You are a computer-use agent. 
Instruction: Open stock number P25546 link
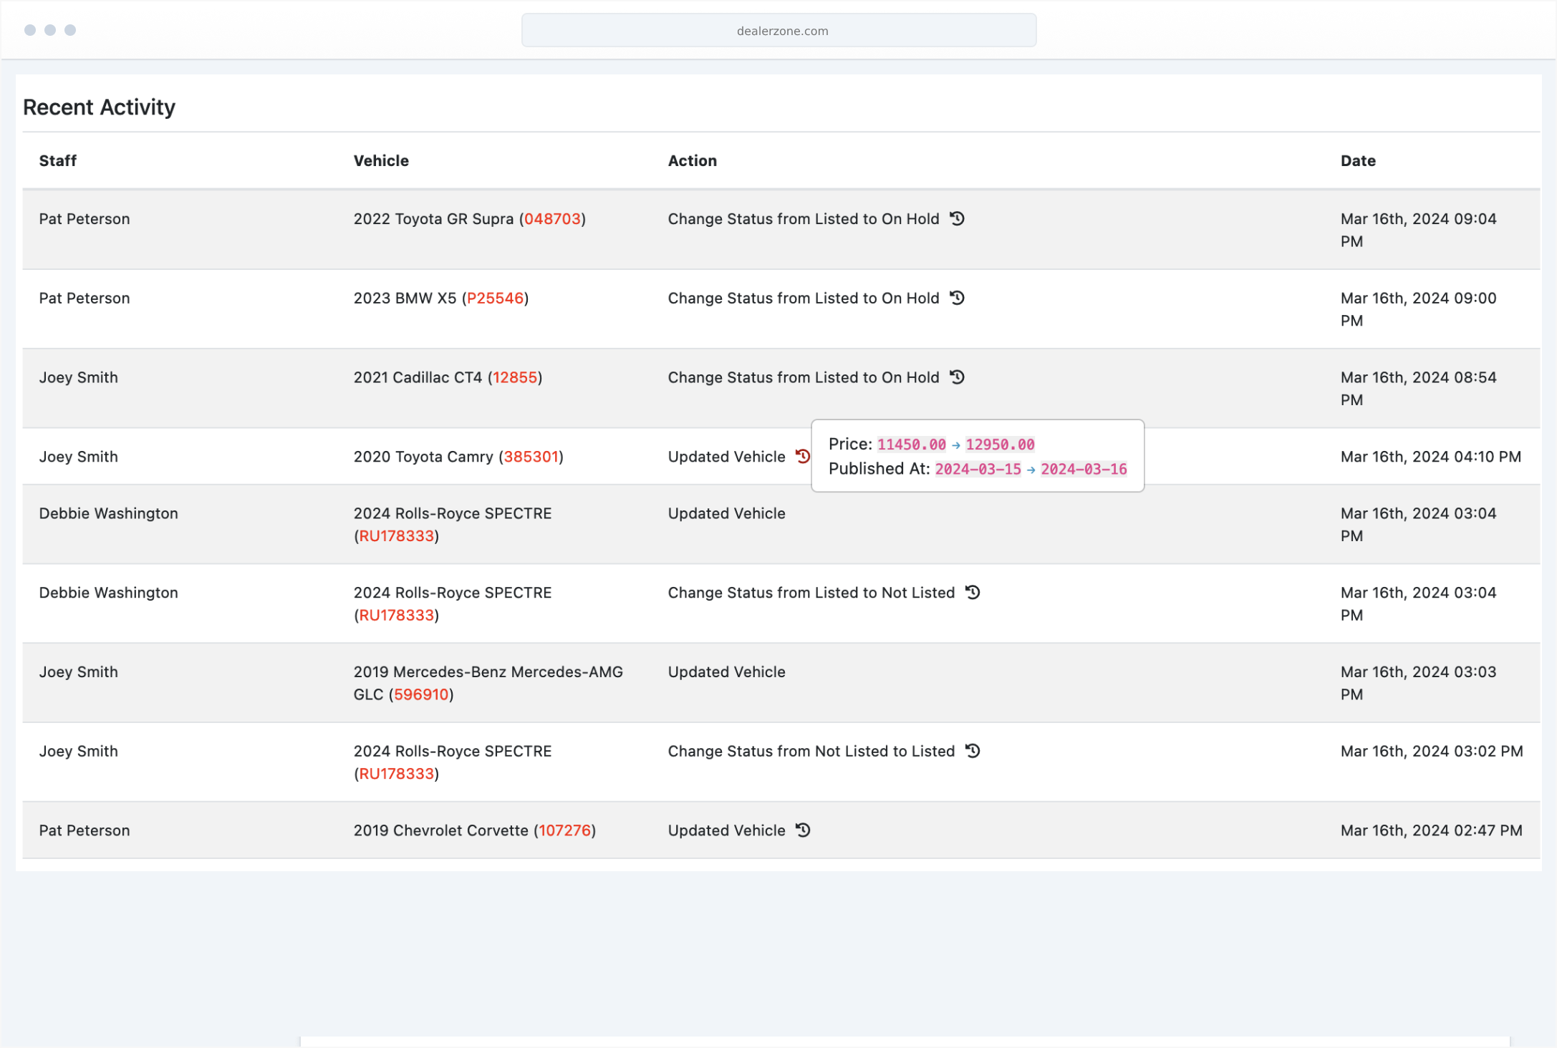pos(495,299)
